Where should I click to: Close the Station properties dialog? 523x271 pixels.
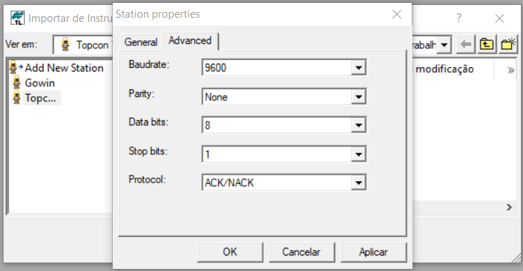(397, 14)
